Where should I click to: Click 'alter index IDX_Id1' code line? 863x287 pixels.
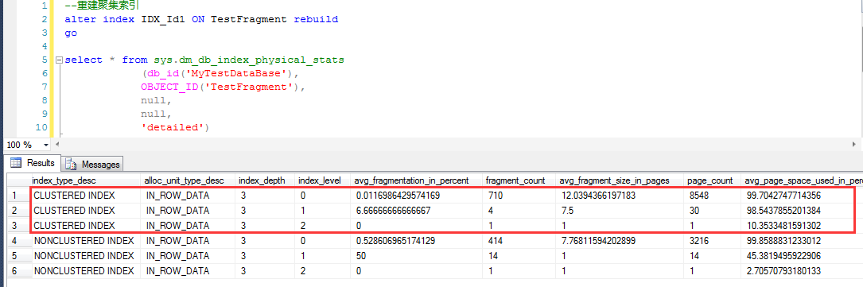(x=201, y=19)
